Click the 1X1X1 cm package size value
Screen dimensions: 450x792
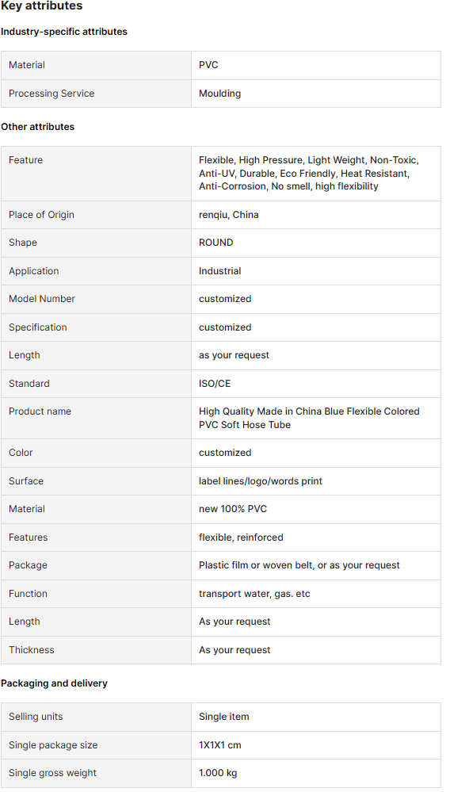[x=220, y=745]
